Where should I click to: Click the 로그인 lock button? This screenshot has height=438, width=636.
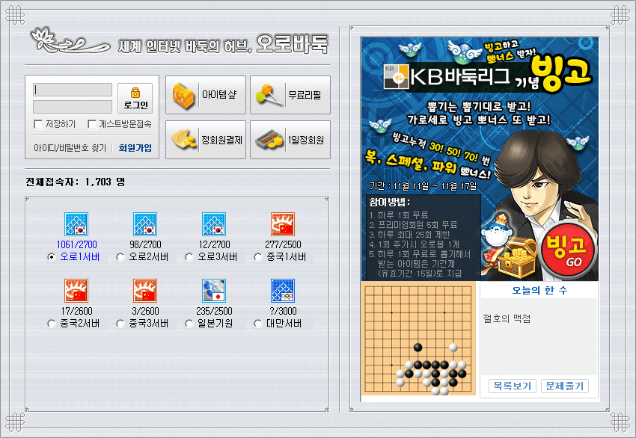pos(135,98)
